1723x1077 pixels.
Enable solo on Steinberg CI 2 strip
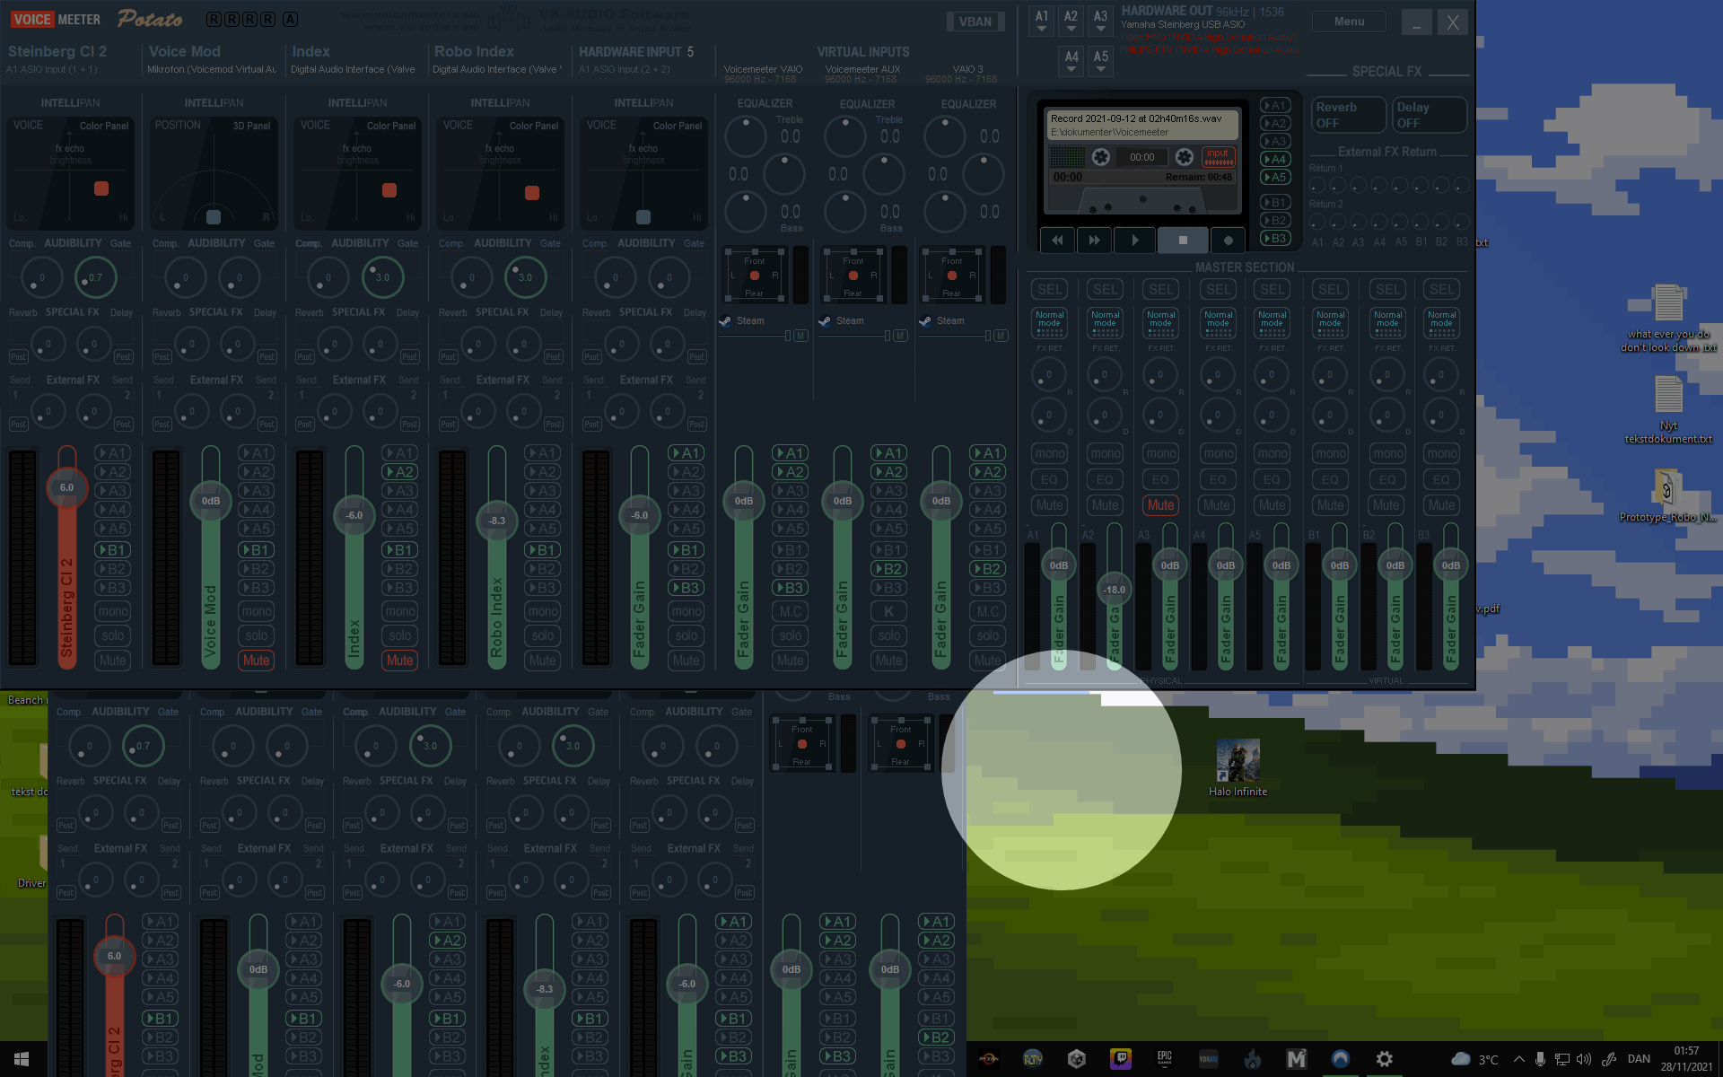coord(113,635)
